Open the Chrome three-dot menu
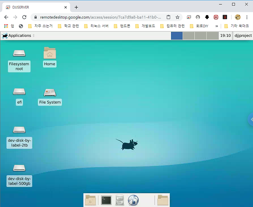 point(247,17)
